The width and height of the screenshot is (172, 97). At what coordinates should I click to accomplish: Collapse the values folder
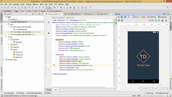[x=9, y=50]
